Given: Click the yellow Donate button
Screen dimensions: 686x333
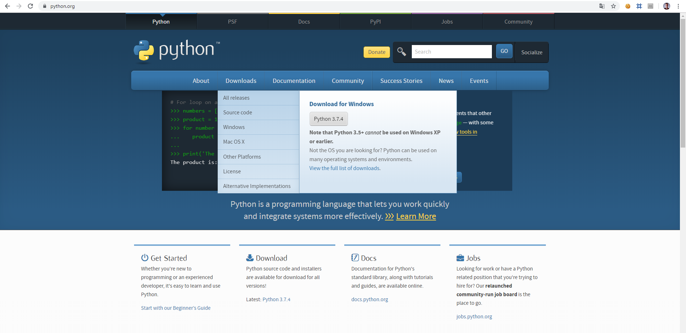Looking at the screenshot, I should click(377, 52).
